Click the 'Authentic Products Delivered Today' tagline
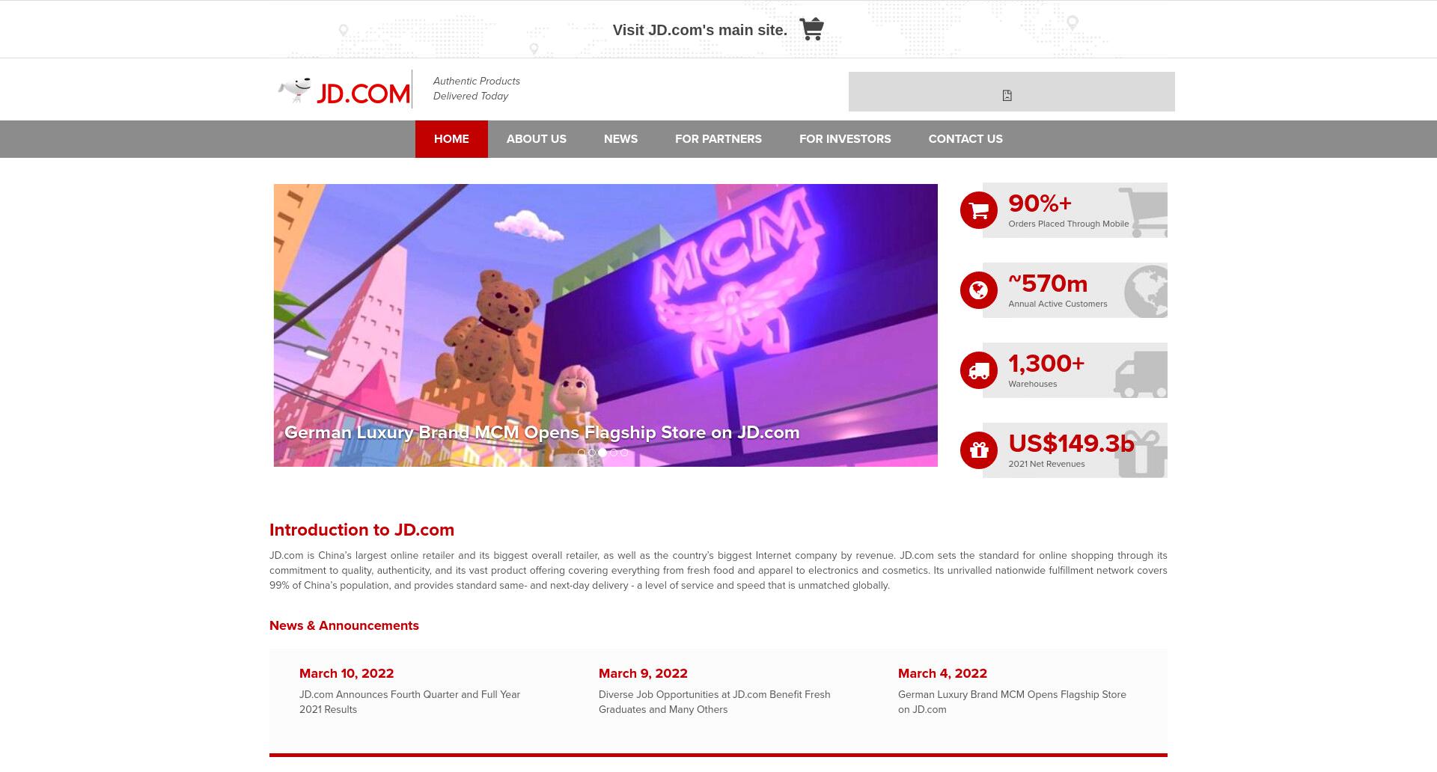 (x=477, y=88)
